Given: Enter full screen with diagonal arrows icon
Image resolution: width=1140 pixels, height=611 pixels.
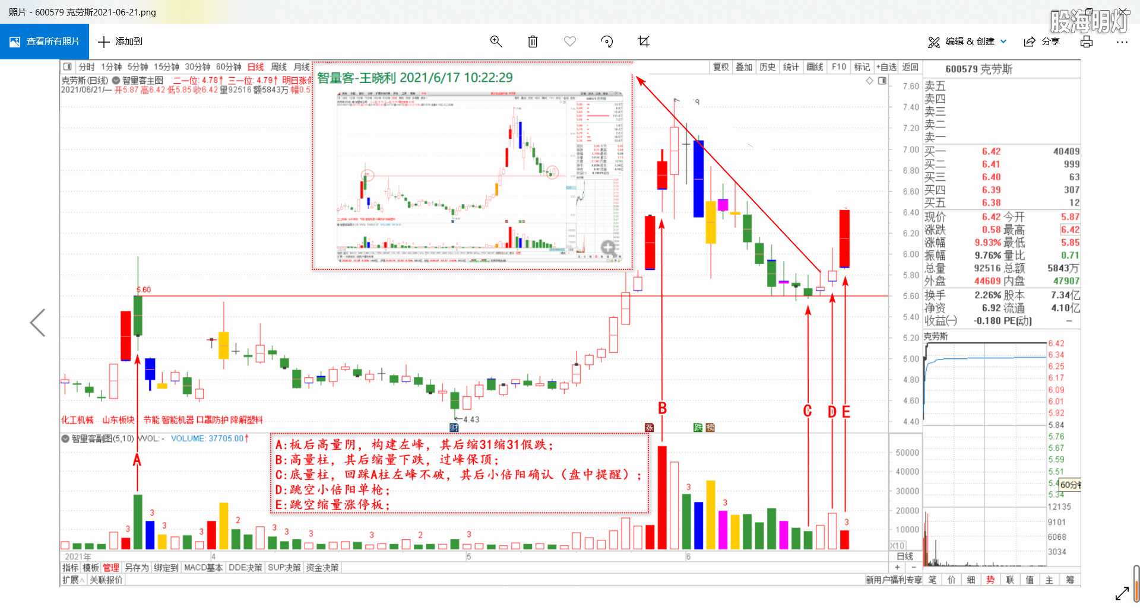Looking at the screenshot, I should tap(1122, 593).
